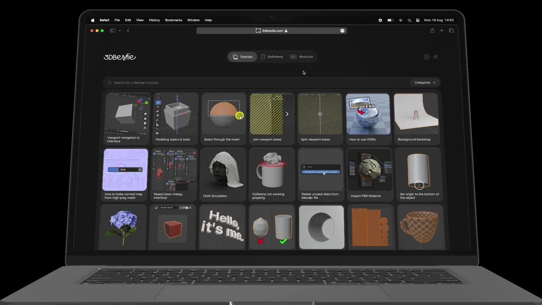Click the screen recording indicator icon
Viewport: 542px width, 305px height.
380,20
